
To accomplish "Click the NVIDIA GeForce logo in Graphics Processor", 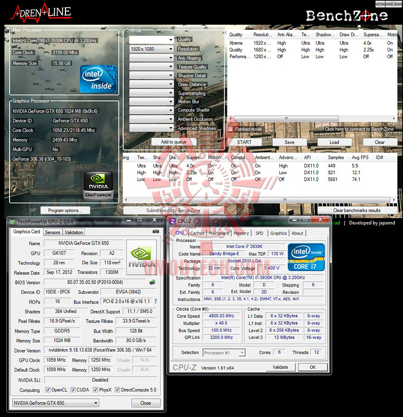I will (99, 185).
